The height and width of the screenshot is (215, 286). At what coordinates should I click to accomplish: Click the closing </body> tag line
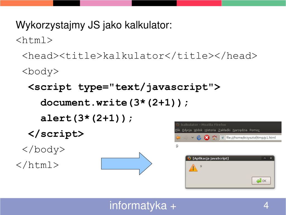(x=43, y=149)
